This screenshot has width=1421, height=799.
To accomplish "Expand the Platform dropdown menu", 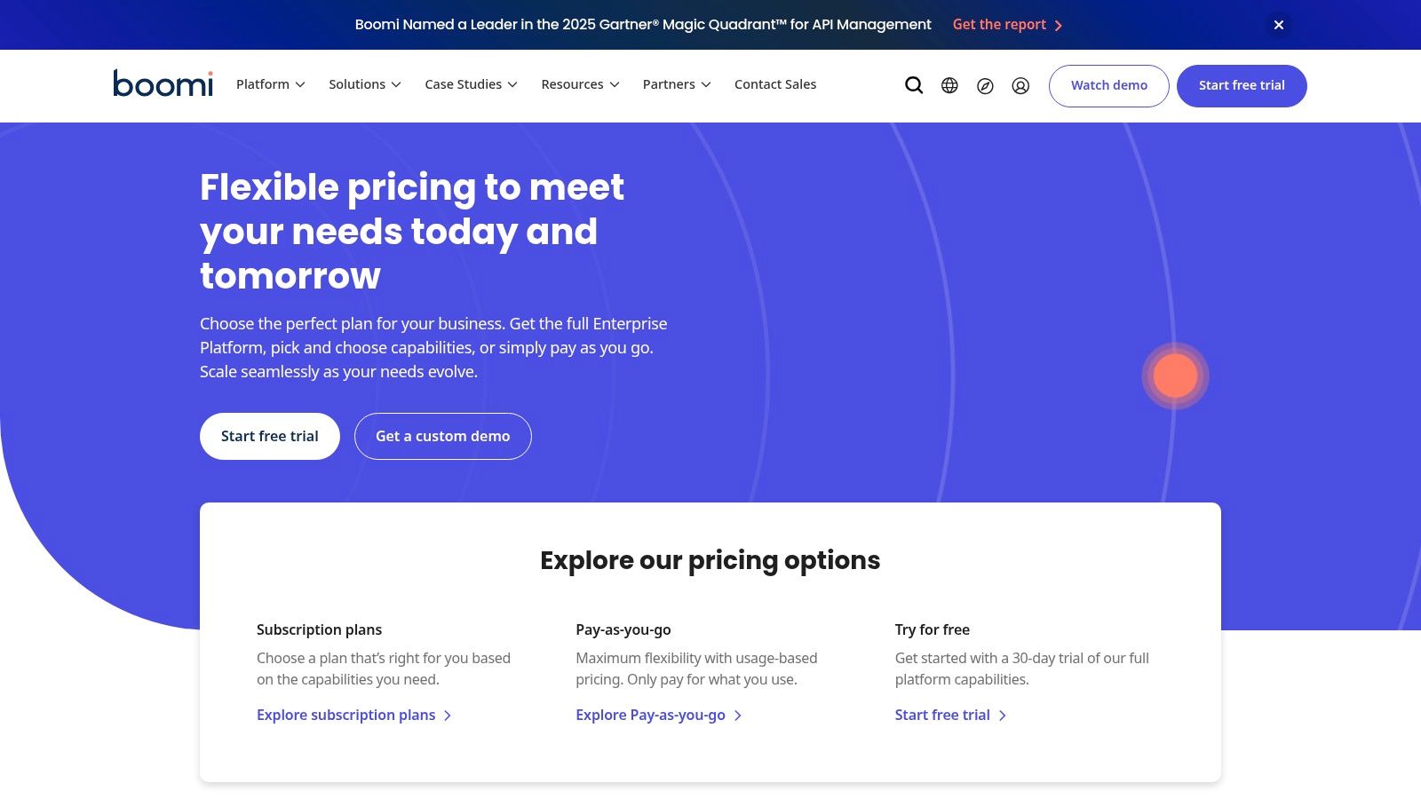I will click(x=270, y=84).
